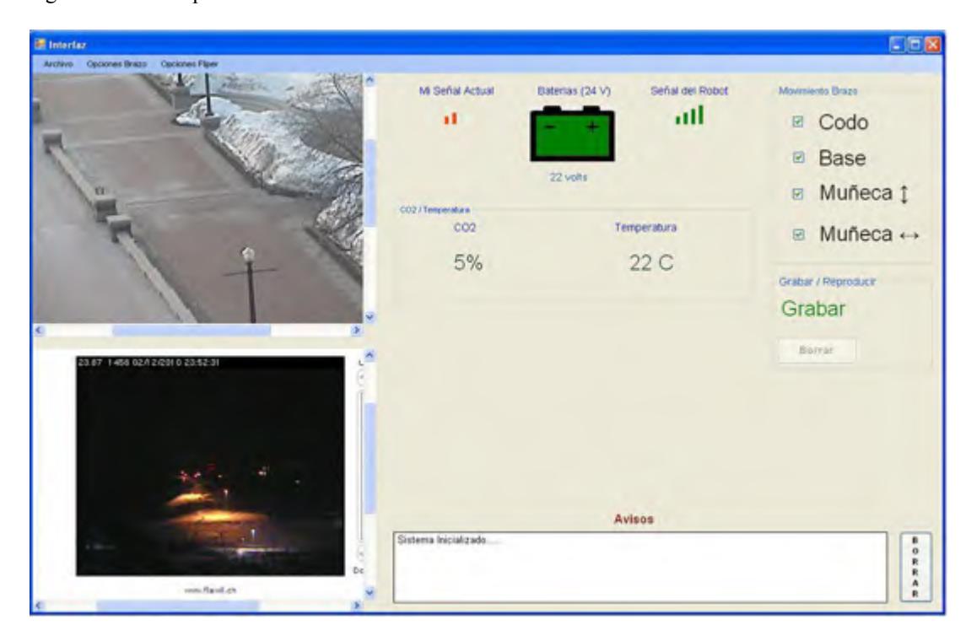This screenshot has width=966, height=625.
Task: Click the green Señal del Robot bars
Action: (x=689, y=116)
